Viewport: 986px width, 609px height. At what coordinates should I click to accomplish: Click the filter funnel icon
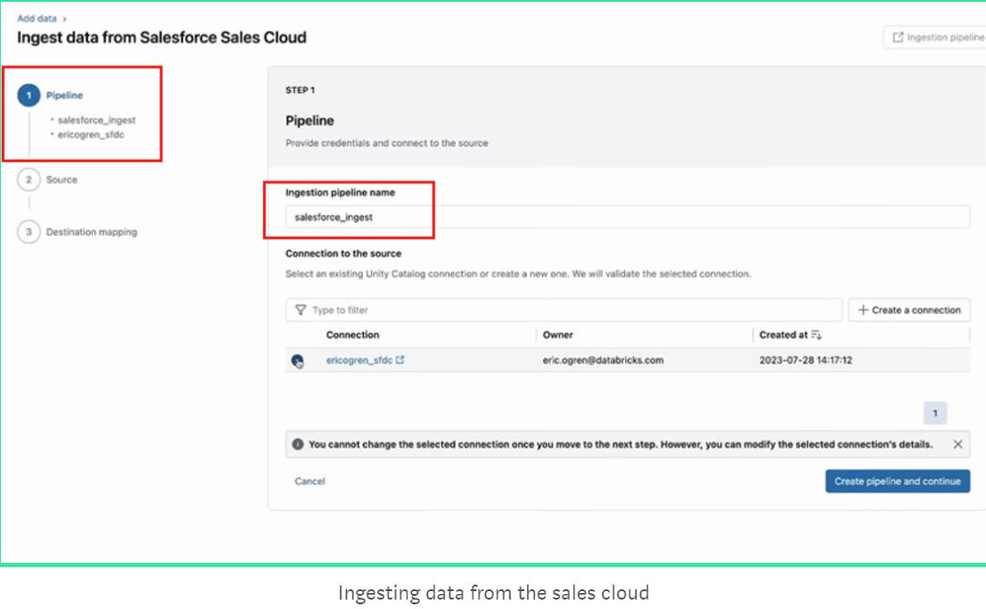point(300,309)
